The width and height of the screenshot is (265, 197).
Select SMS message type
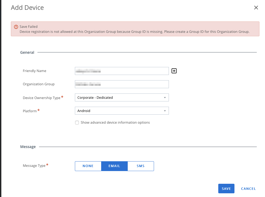141,166
